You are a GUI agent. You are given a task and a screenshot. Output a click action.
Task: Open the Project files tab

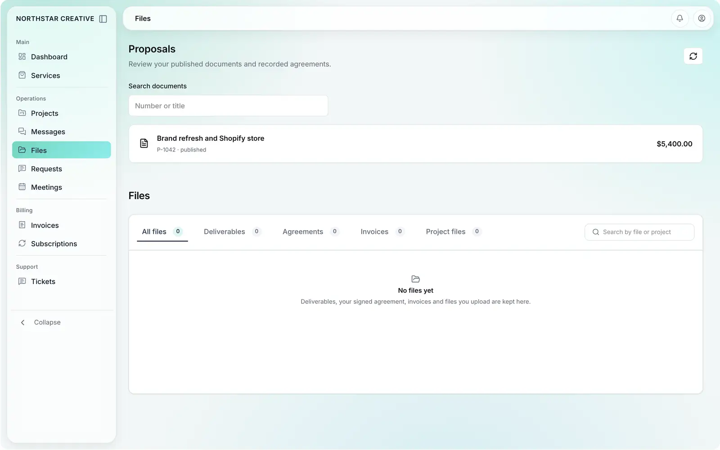[x=454, y=232]
